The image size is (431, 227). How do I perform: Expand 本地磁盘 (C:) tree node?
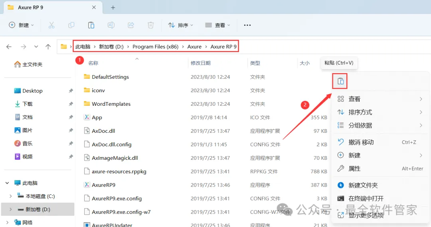[x=10, y=196]
